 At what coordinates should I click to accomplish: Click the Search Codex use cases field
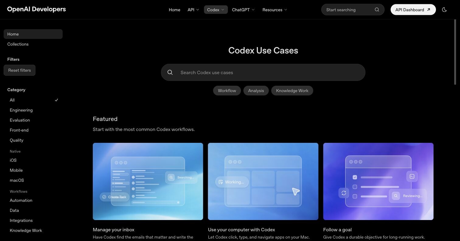pyautogui.click(x=263, y=72)
